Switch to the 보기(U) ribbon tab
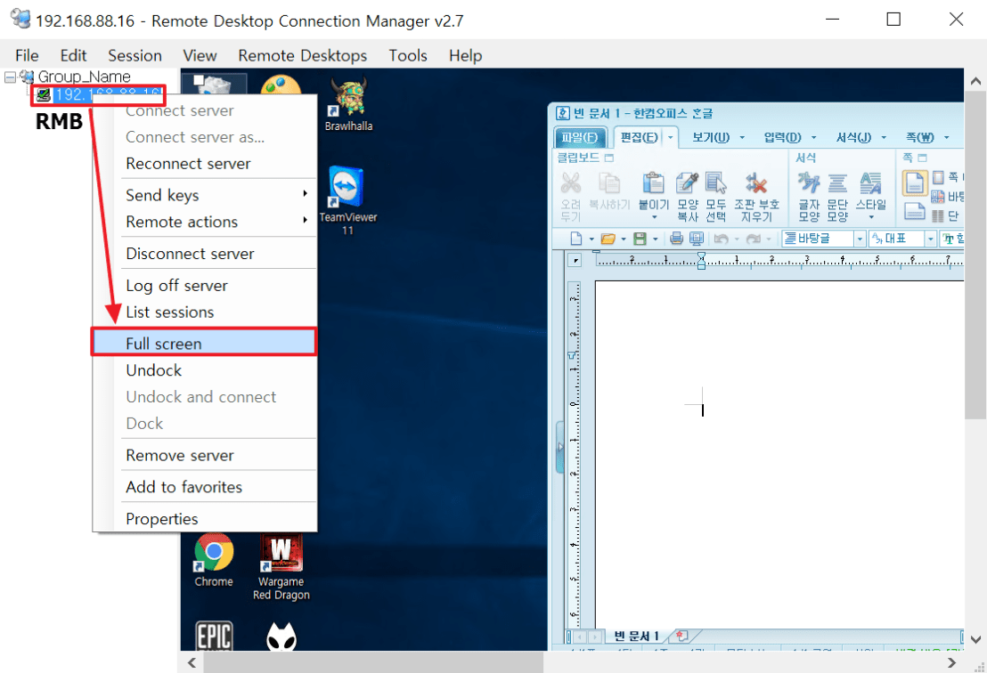The height and width of the screenshot is (673, 987). click(x=710, y=137)
